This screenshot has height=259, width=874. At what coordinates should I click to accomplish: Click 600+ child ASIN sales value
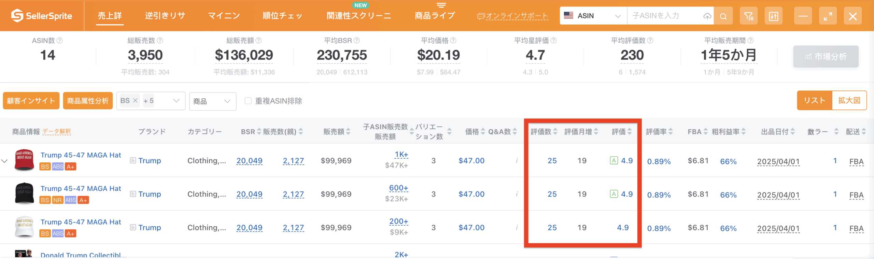[x=399, y=188]
